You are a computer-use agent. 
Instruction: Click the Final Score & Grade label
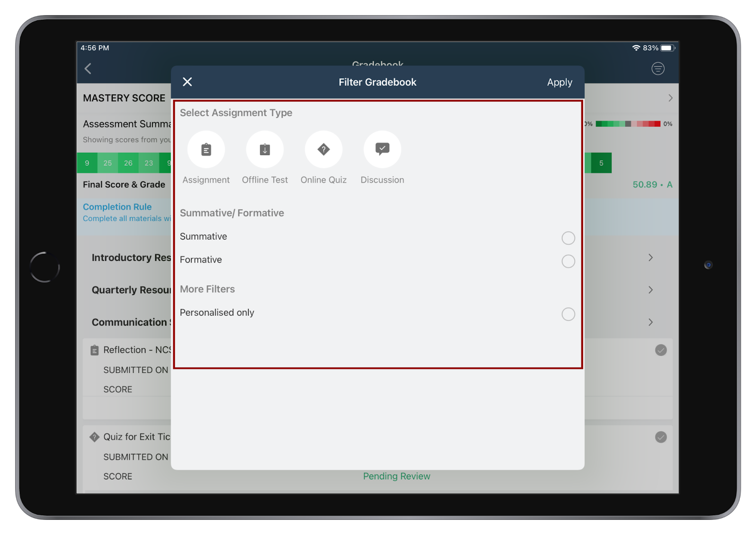124,184
